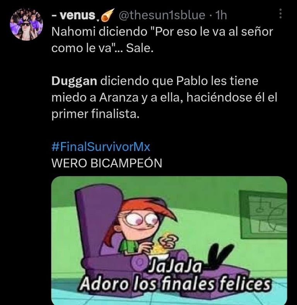This screenshot has width=297, height=305.
Task: Open the '- venus' display name profile
Action: coord(73,15)
